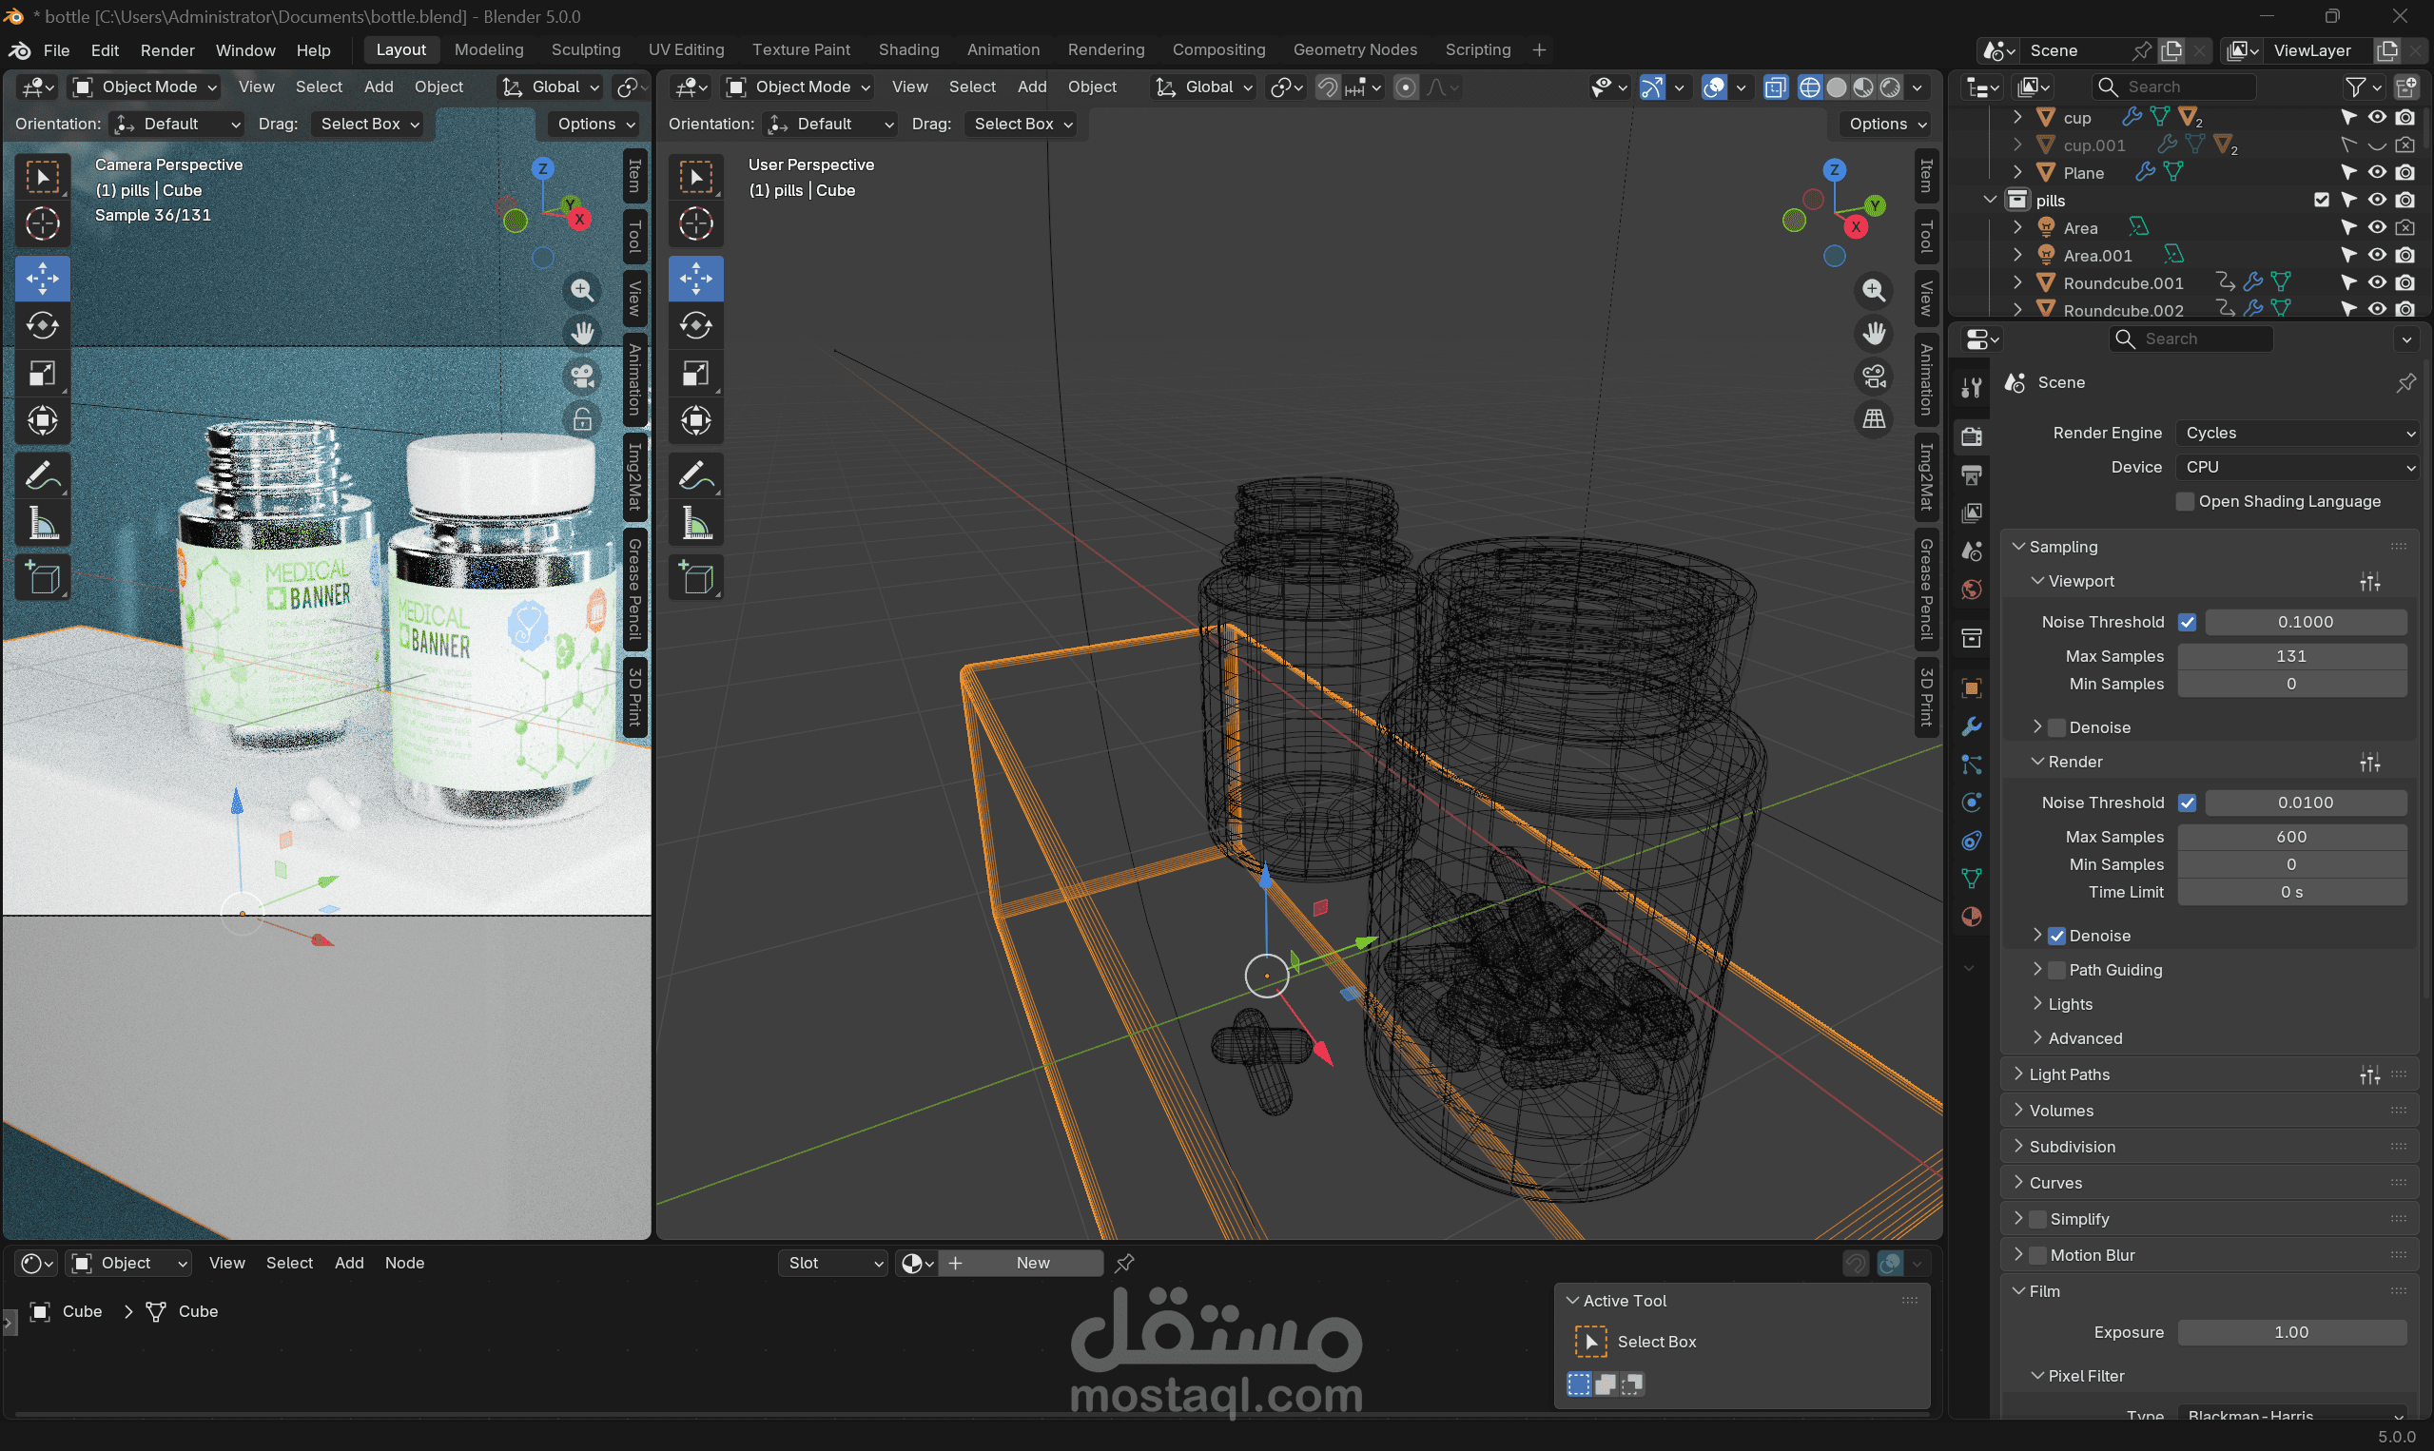
Task: Hide the Roundcube.001 object in viewport
Action: [2376, 282]
